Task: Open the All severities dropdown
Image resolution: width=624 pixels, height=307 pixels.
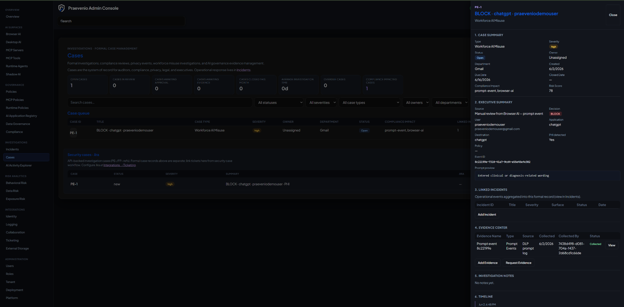Action: (x=321, y=103)
